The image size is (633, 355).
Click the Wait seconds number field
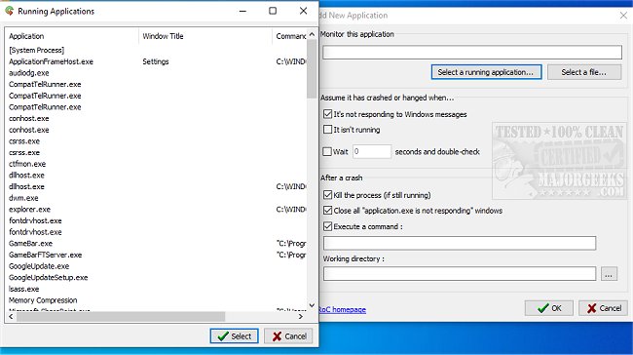(x=372, y=151)
